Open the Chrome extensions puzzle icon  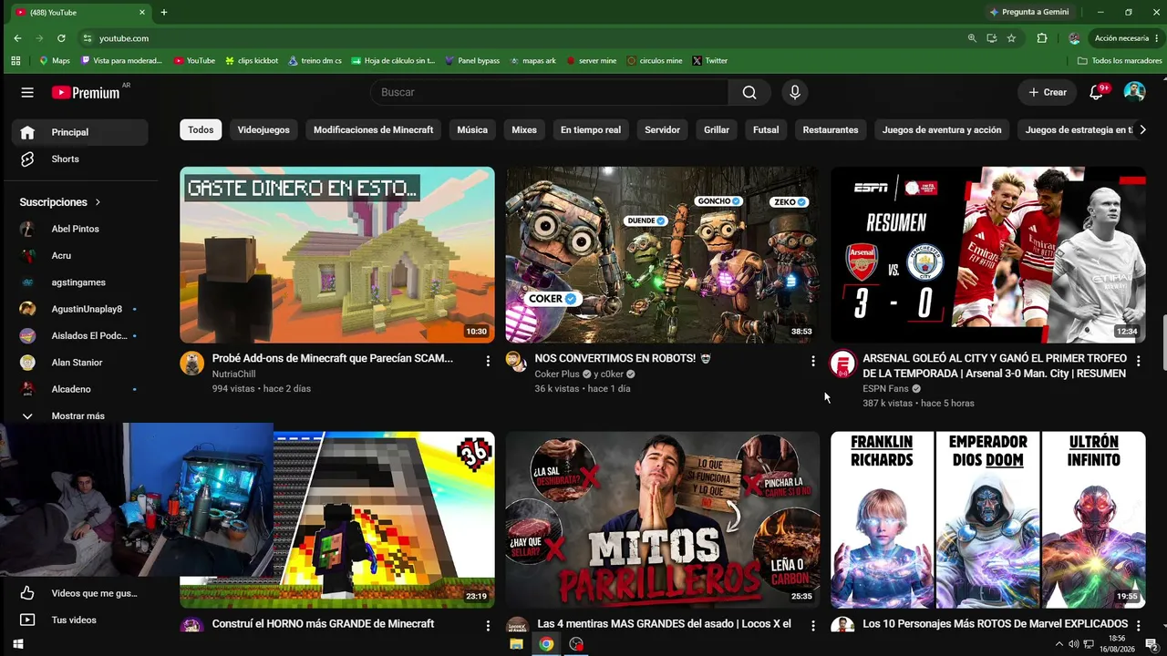coord(1042,38)
